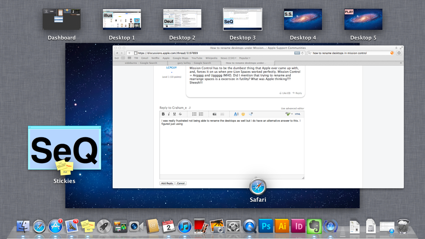The height and width of the screenshot is (239, 425).
Task: Switch to gary kelley Google Search tab
Action: click(194, 63)
